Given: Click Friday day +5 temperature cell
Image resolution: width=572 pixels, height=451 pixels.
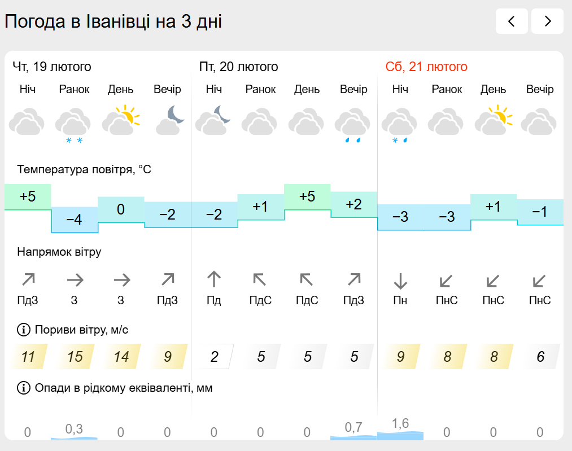Looking at the screenshot, I should coord(307,197).
